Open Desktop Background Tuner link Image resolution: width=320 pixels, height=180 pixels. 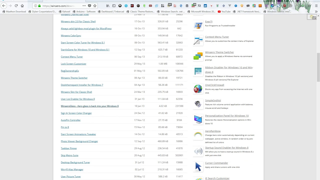click(75, 162)
